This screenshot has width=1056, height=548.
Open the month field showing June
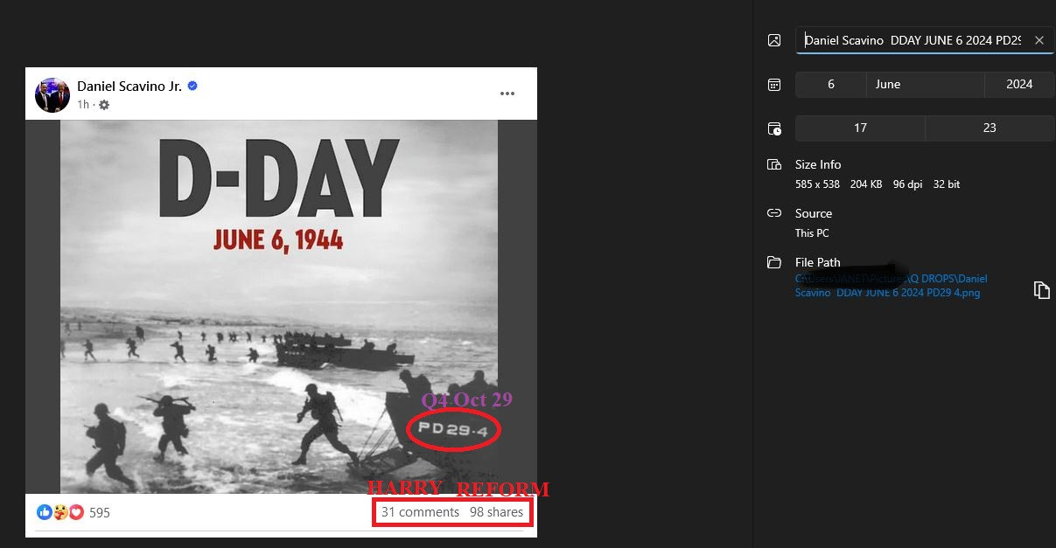coord(924,85)
